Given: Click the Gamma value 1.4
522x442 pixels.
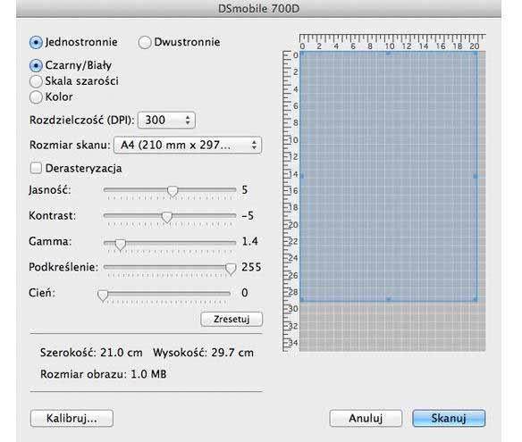Looking at the screenshot, I should (250, 241).
